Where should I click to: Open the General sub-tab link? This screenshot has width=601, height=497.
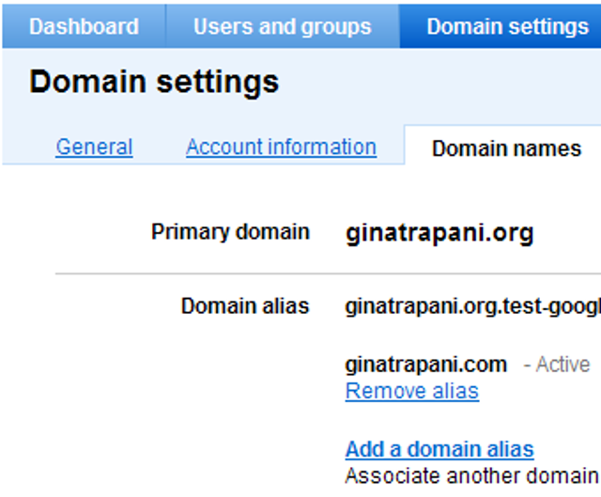click(94, 147)
